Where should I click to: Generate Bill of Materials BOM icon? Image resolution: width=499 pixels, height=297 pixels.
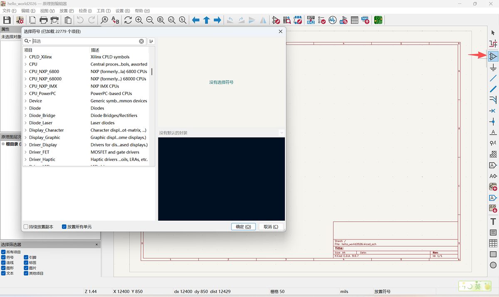(x=365, y=20)
